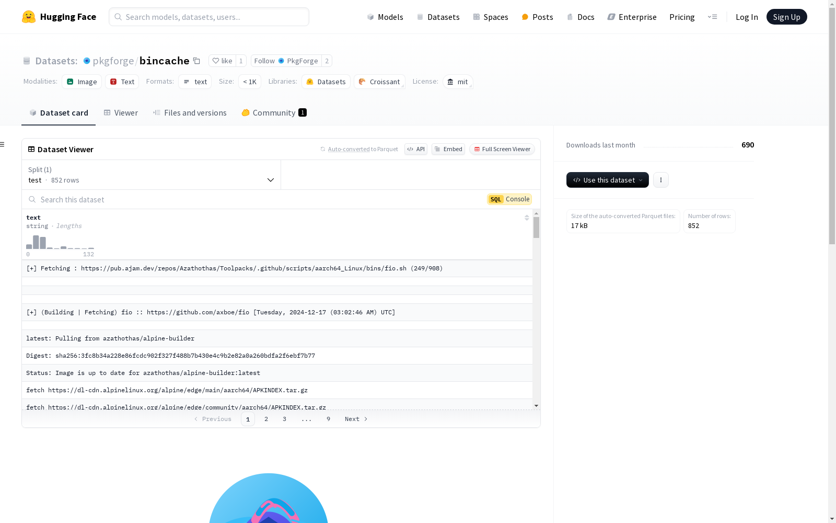The height and width of the screenshot is (523, 836).
Task: Open Docs from the top navigation
Action: (580, 17)
